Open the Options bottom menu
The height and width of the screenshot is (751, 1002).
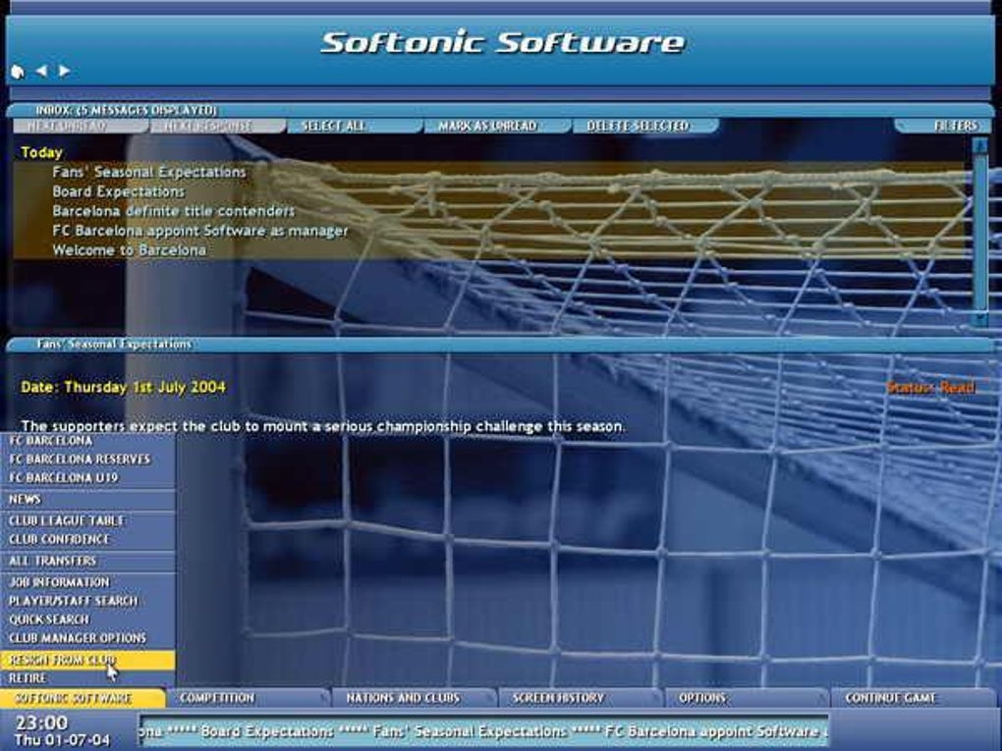[747, 698]
